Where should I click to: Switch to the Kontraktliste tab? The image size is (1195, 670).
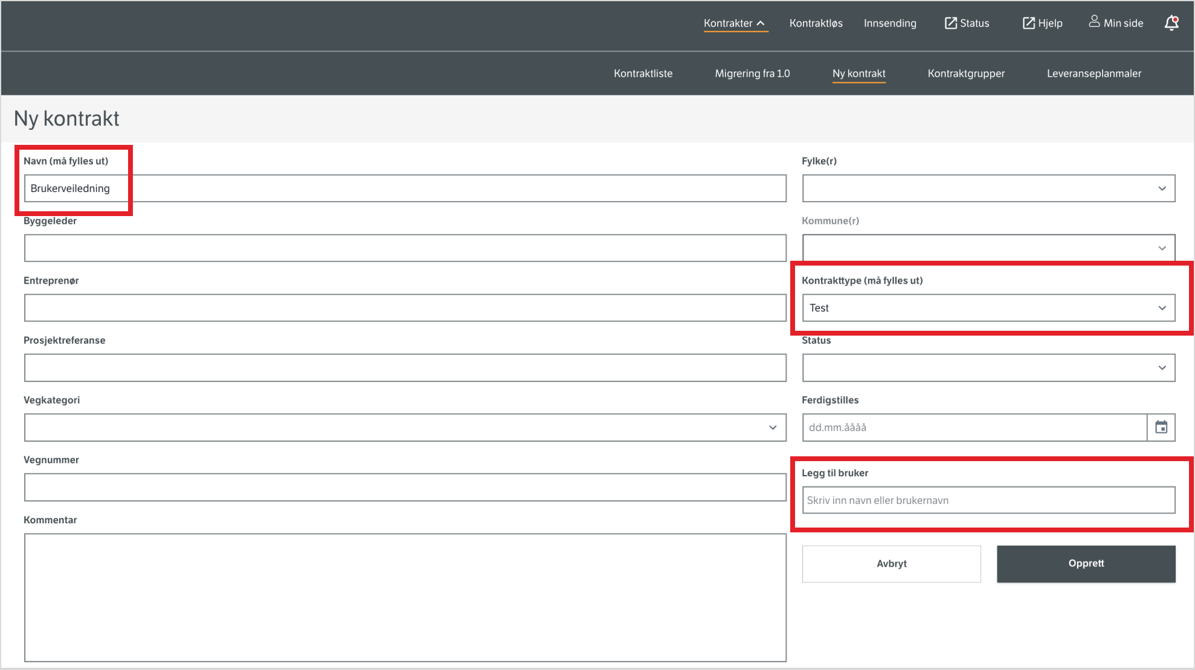(x=643, y=74)
